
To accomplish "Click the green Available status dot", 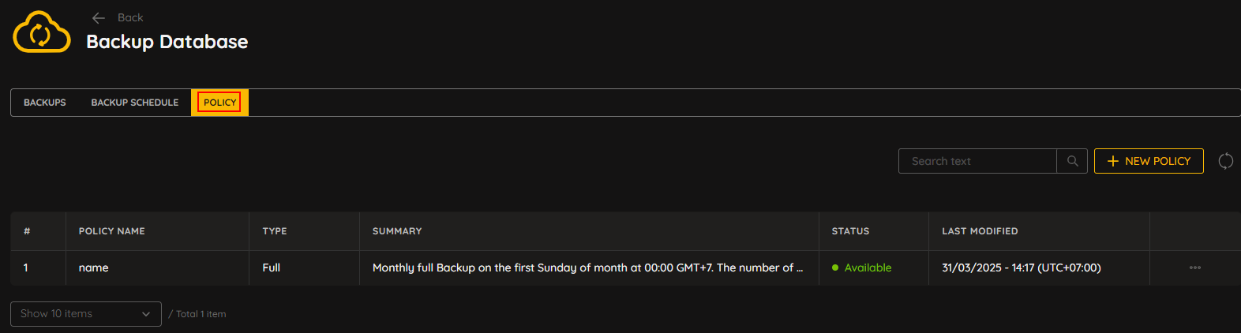I will pyautogui.click(x=835, y=268).
